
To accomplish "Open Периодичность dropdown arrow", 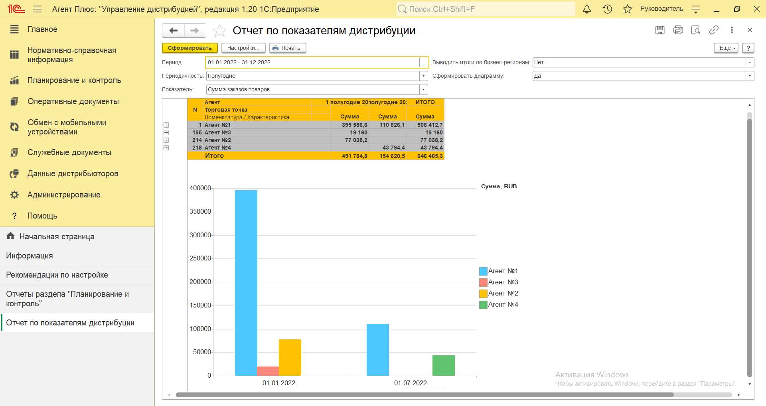I will (x=424, y=76).
